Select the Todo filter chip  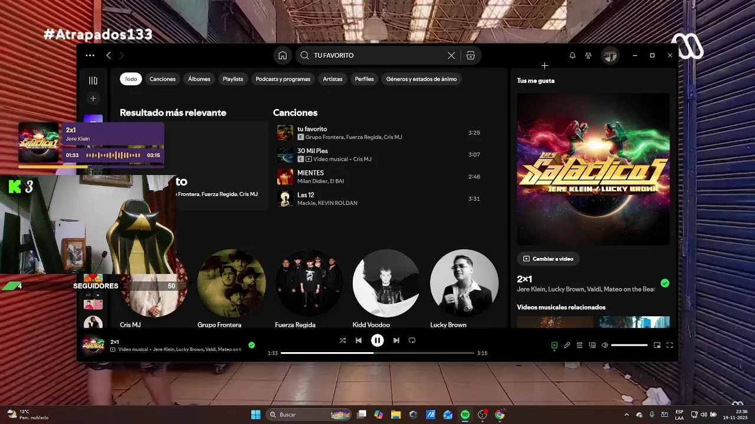pos(131,79)
